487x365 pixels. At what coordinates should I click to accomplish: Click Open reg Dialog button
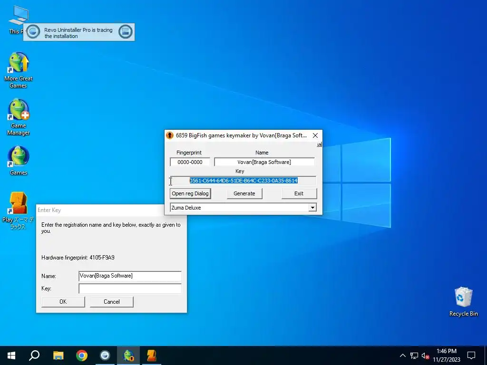point(190,193)
